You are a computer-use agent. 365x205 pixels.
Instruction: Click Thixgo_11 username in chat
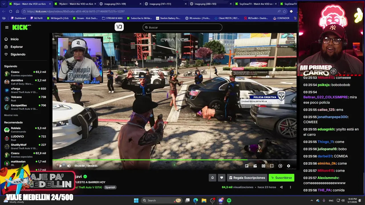pos(325,142)
